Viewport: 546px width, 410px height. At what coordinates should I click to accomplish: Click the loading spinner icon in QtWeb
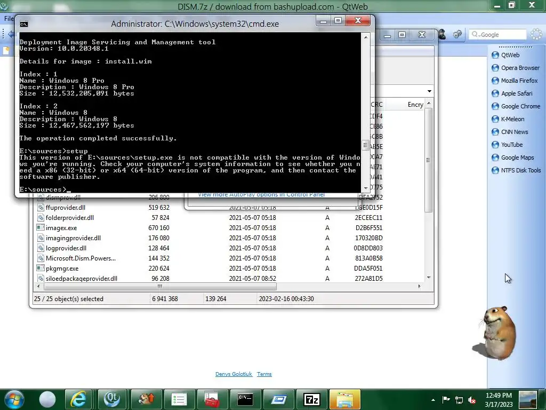click(x=536, y=34)
